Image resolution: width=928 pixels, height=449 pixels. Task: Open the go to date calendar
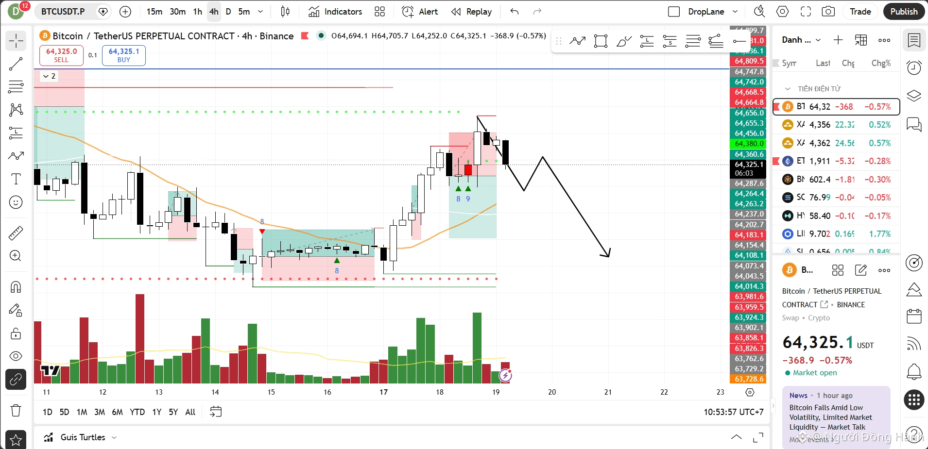[216, 412]
